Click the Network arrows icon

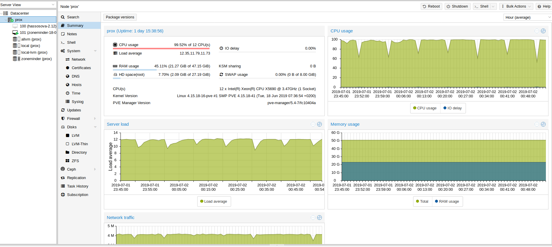tap(67, 59)
